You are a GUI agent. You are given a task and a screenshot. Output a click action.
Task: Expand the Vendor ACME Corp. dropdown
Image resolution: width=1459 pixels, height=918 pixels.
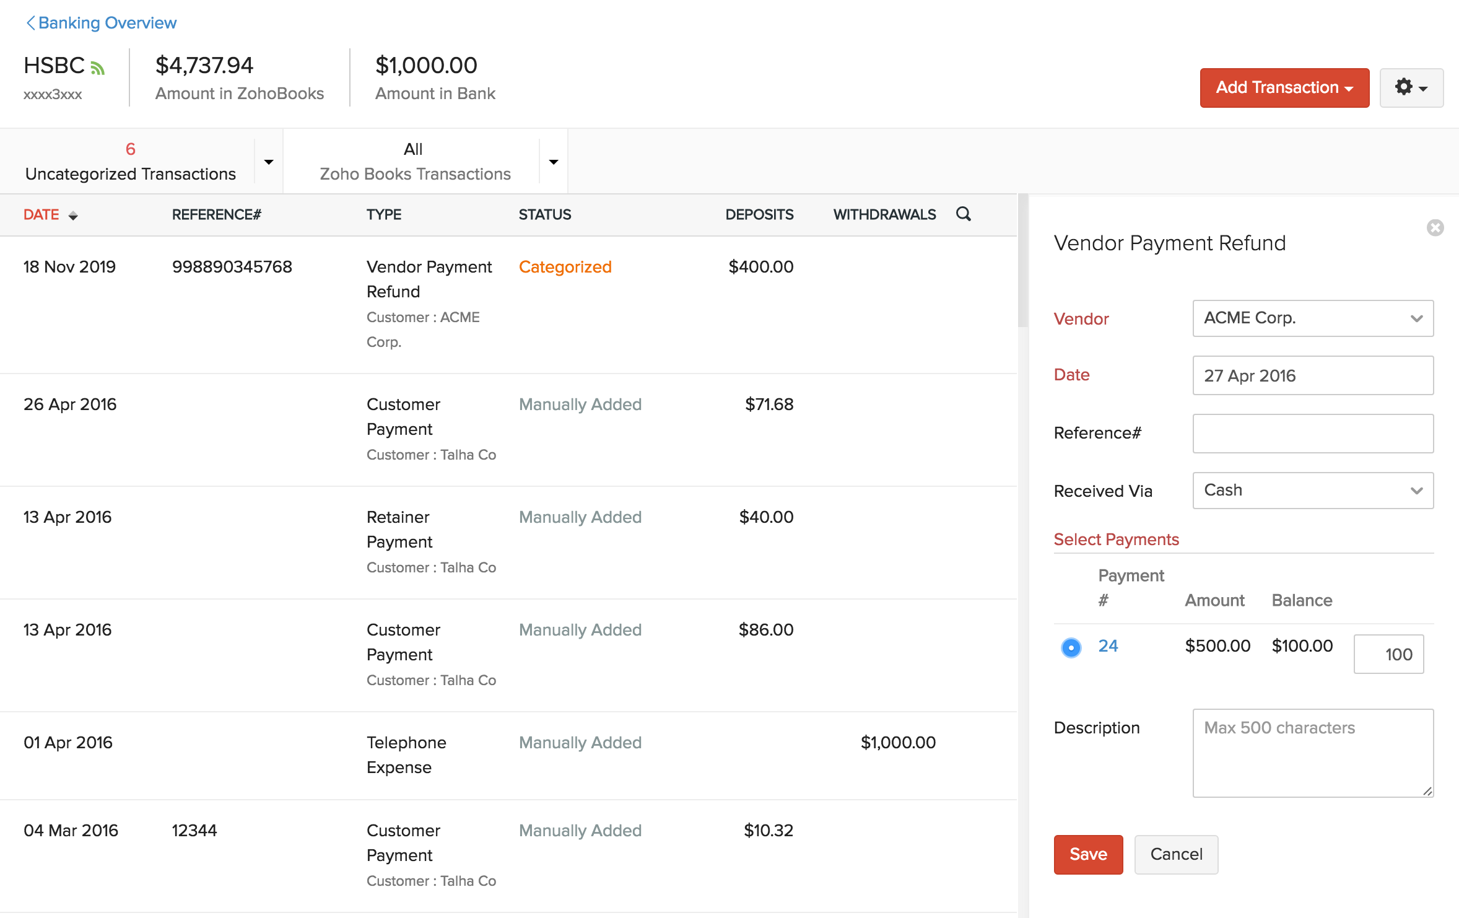[x=1312, y=318]
